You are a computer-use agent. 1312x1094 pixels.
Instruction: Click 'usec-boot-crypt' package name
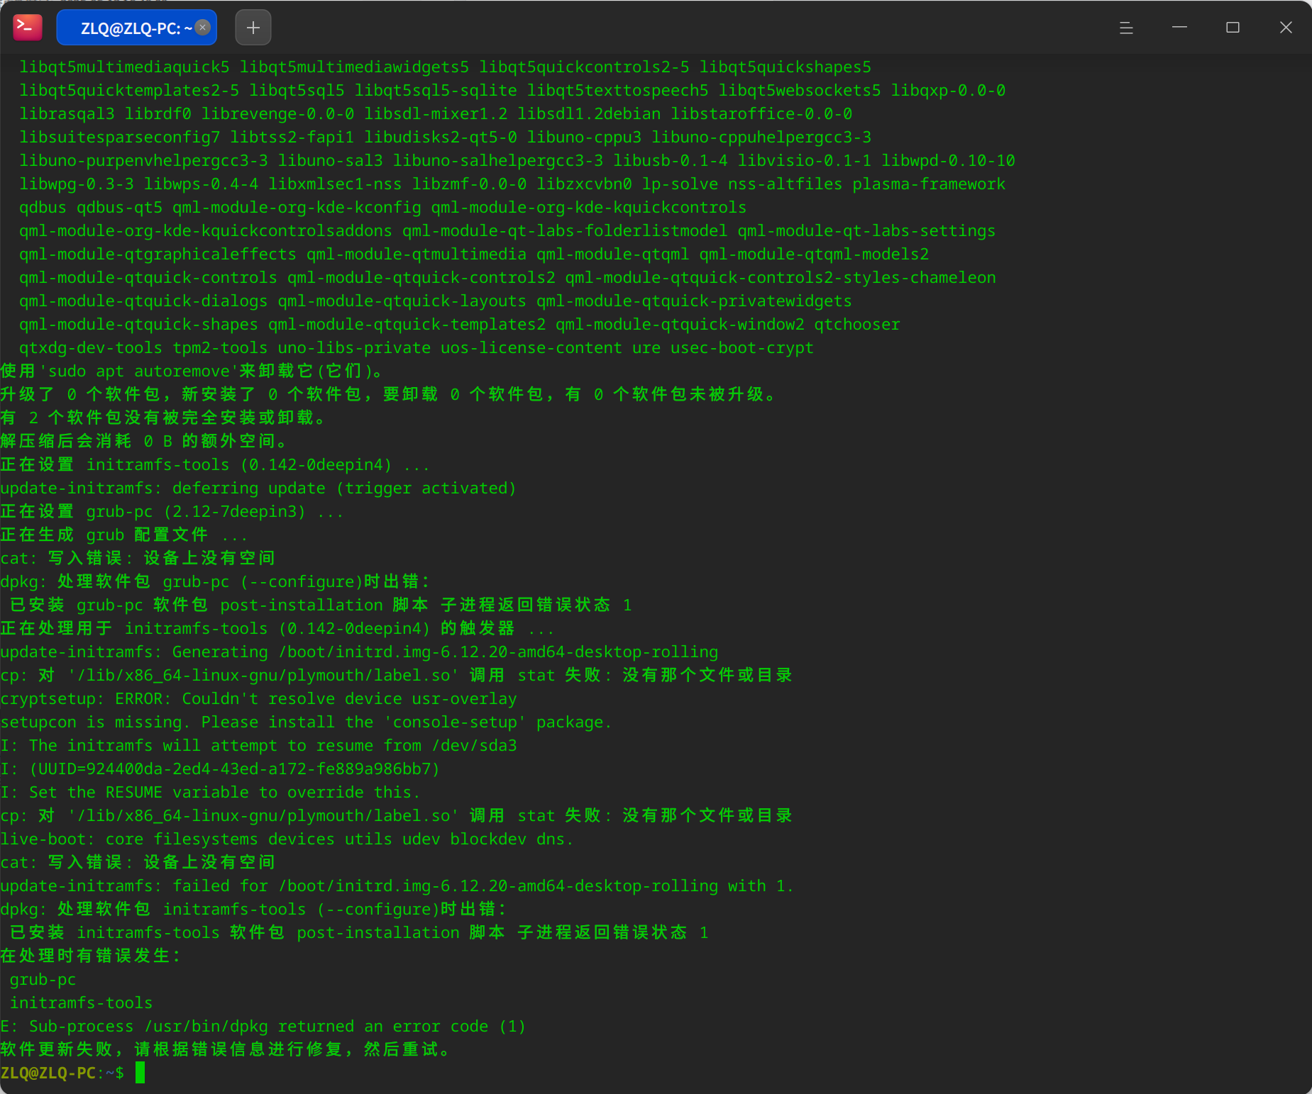pos(742,347)
